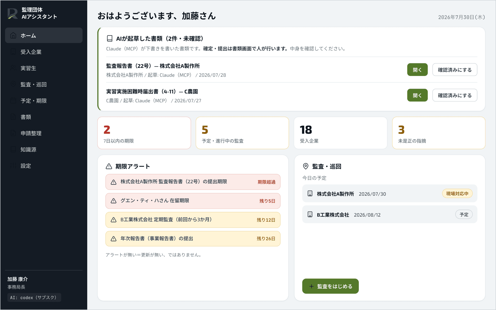This screenshot has width=496, height=310.
Task: Click the sliders icon beside 設定
Action: click(x=13, y=166)
